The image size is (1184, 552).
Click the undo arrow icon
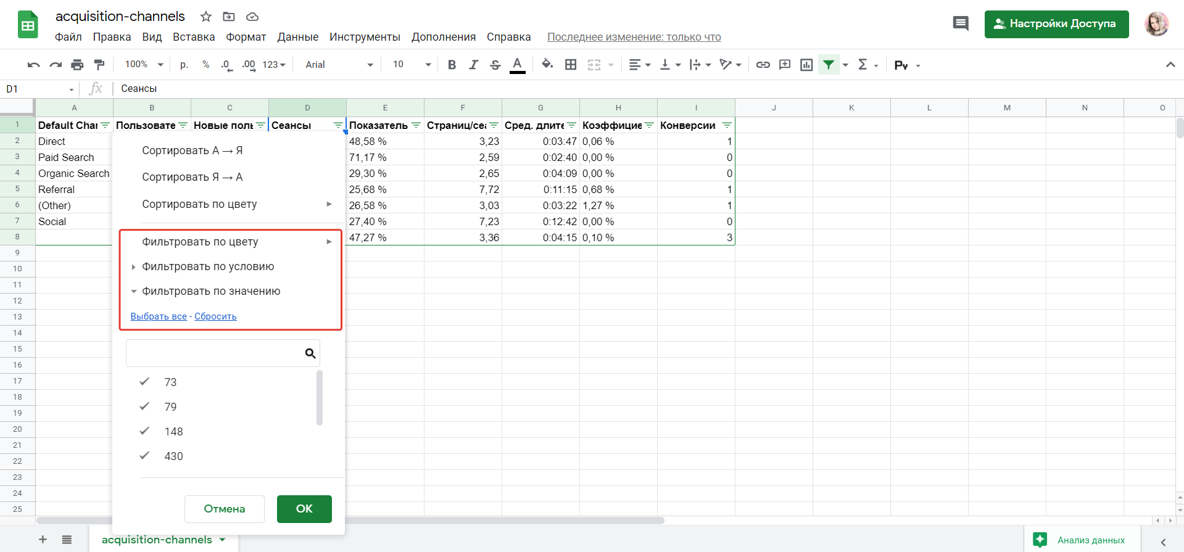click(x=34, y=65)
